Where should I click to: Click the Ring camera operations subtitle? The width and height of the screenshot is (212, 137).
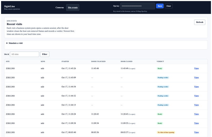click(12, 9)
